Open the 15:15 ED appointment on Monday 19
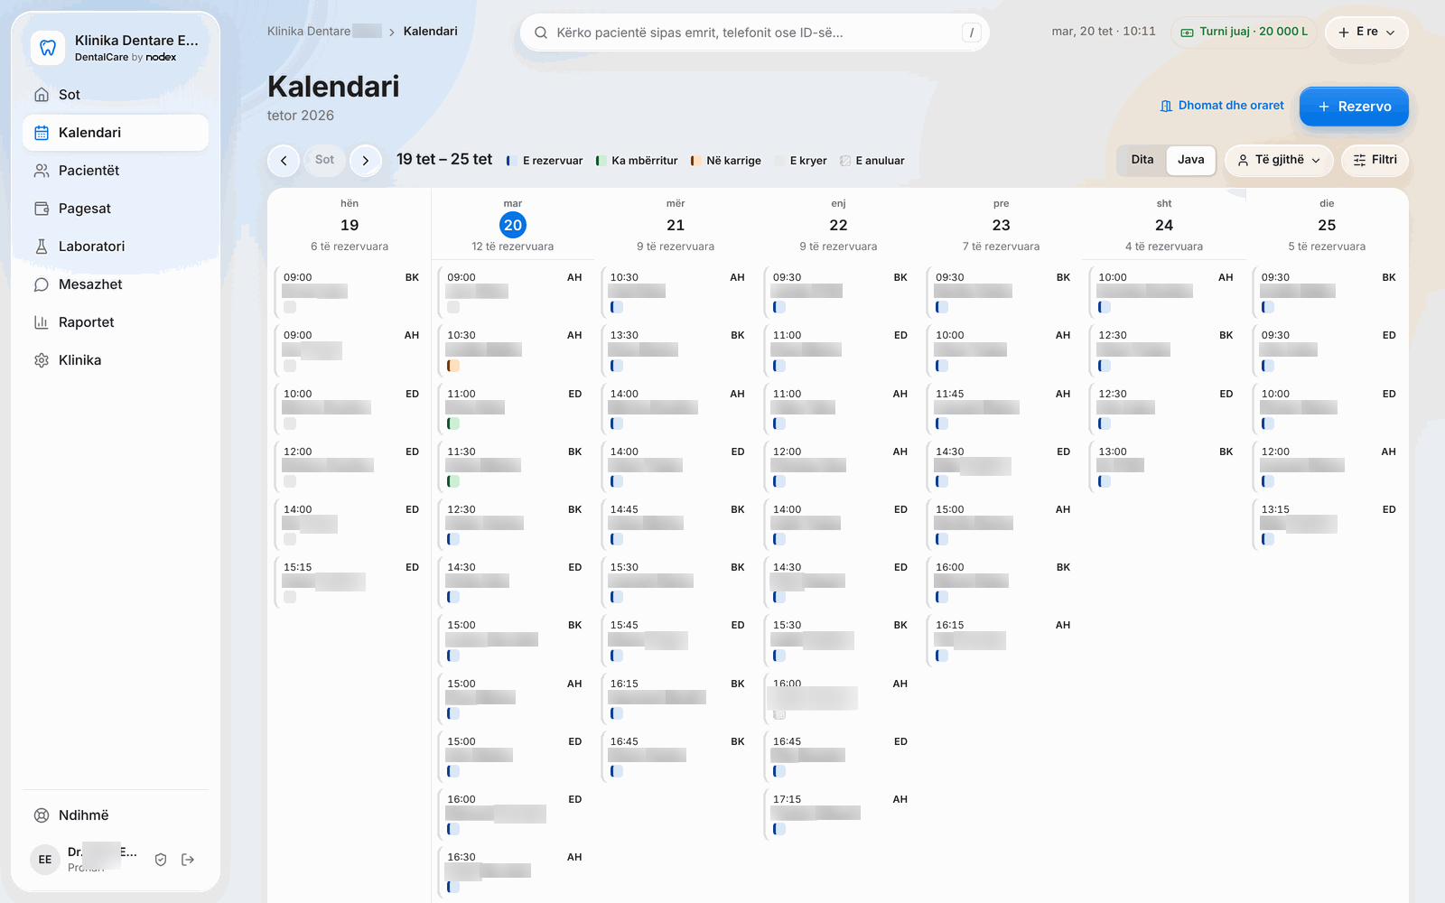The image size is (1445, 903). [350, 582]
